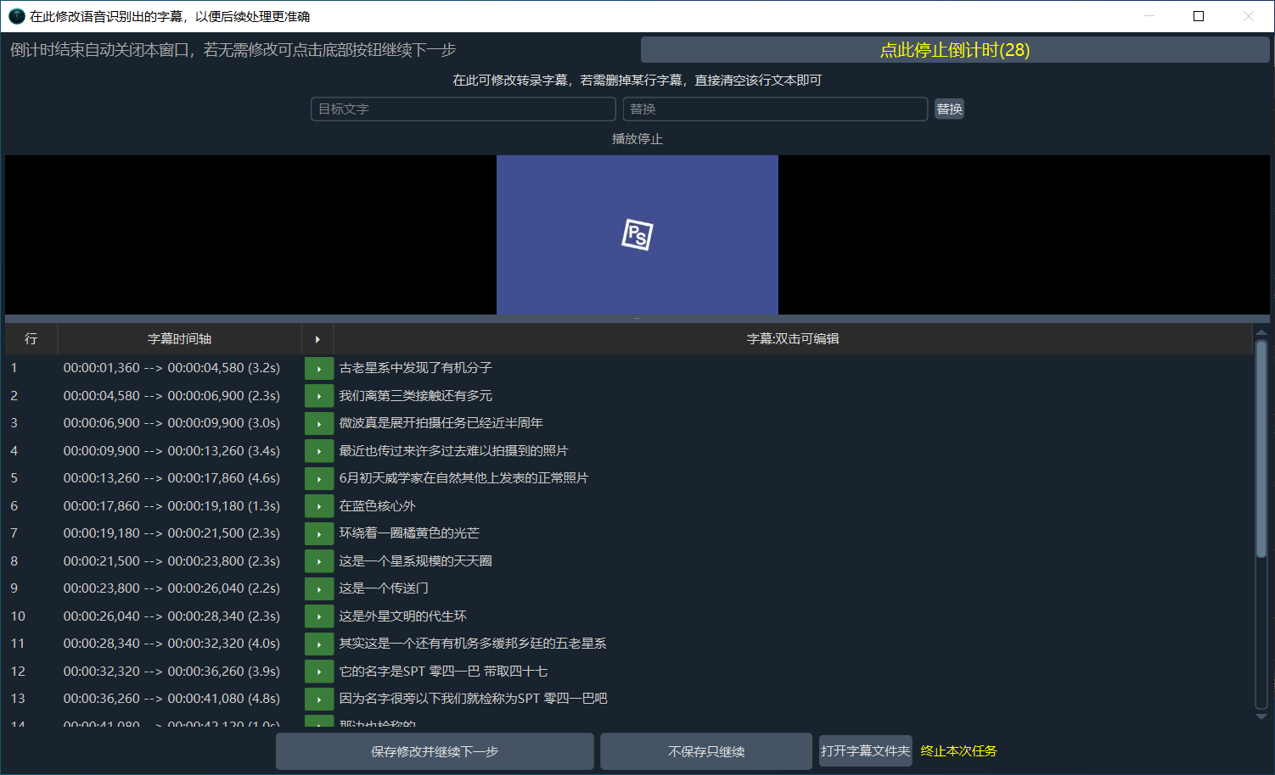
Task: Play subtitle row 10 audio
Action: 319,616
